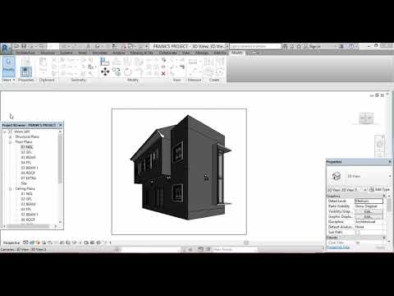Click Edit Type in Properties palette
Viewport: 394px width, 296px height.
click(379, 189)
